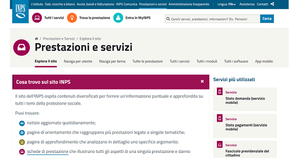Image resolution: width=299 pixels, height=158 pixels.
Task: Open Avvisi, bandi e fatturazione menu
Action: click(95, 4)
